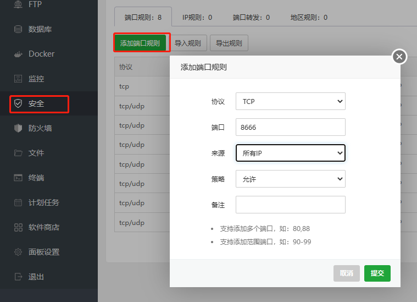The width and height of the screenshot is (417, 302).
Task: Click the folder icon for 文件
Action: pos(18,153)
